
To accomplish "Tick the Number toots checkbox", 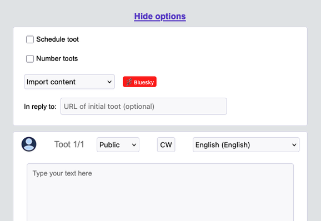I will pos(30,59).
